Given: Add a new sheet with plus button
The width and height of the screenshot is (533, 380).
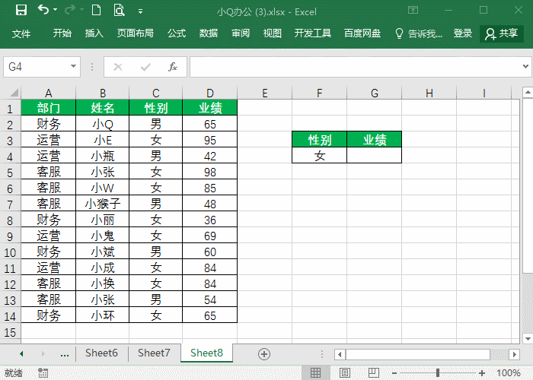Looking at the screenshot, I should coord(264,354).
